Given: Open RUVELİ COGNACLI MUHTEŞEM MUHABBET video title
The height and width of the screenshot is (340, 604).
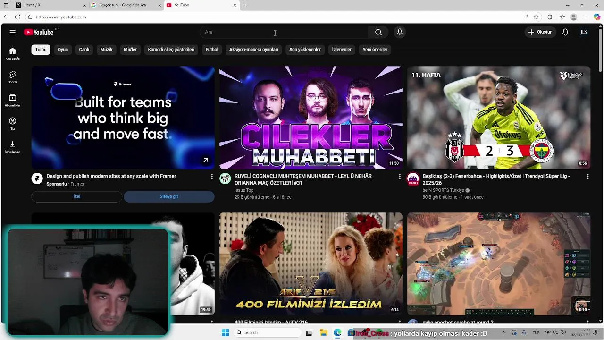Looking at the screenshot, I should tap(303, 179).
